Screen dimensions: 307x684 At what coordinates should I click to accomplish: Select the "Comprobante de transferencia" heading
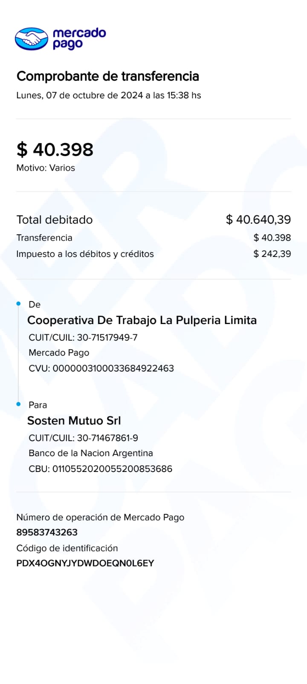click(107, 76)
